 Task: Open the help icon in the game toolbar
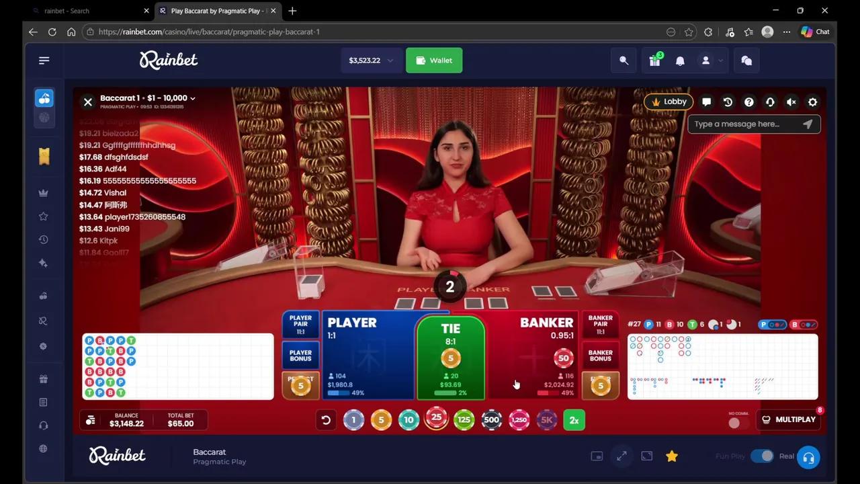[749, 102]
